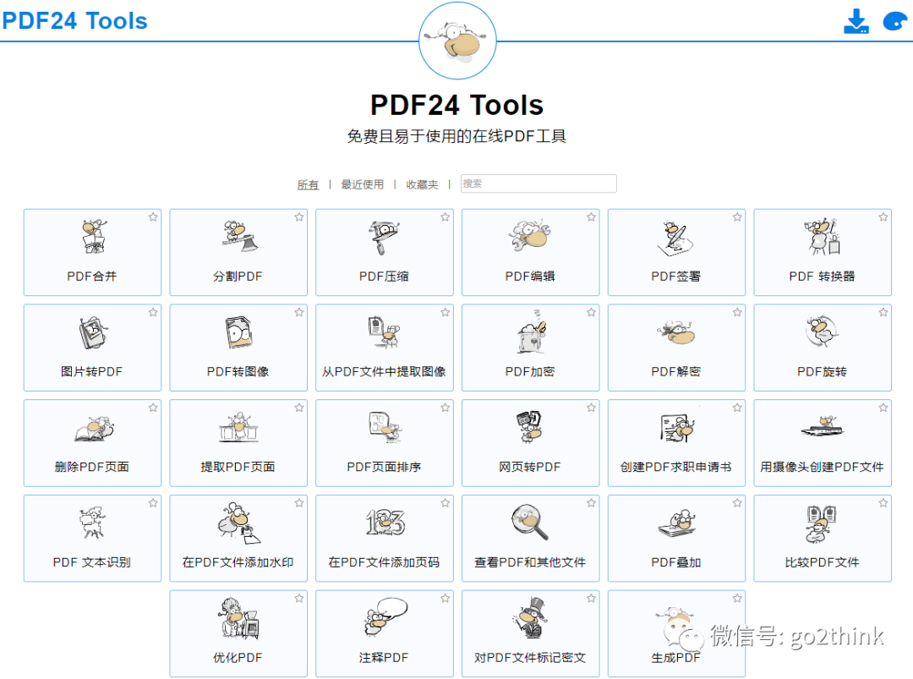Open the 图片转PDF image-to-PDF icon
Viewport: 913px width, 679px height.
pyautogui.click(x=93, y=332)
